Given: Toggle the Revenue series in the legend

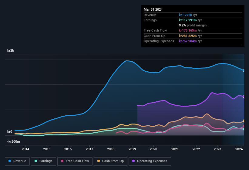Looking at the screenshot, I should [17, 161].
